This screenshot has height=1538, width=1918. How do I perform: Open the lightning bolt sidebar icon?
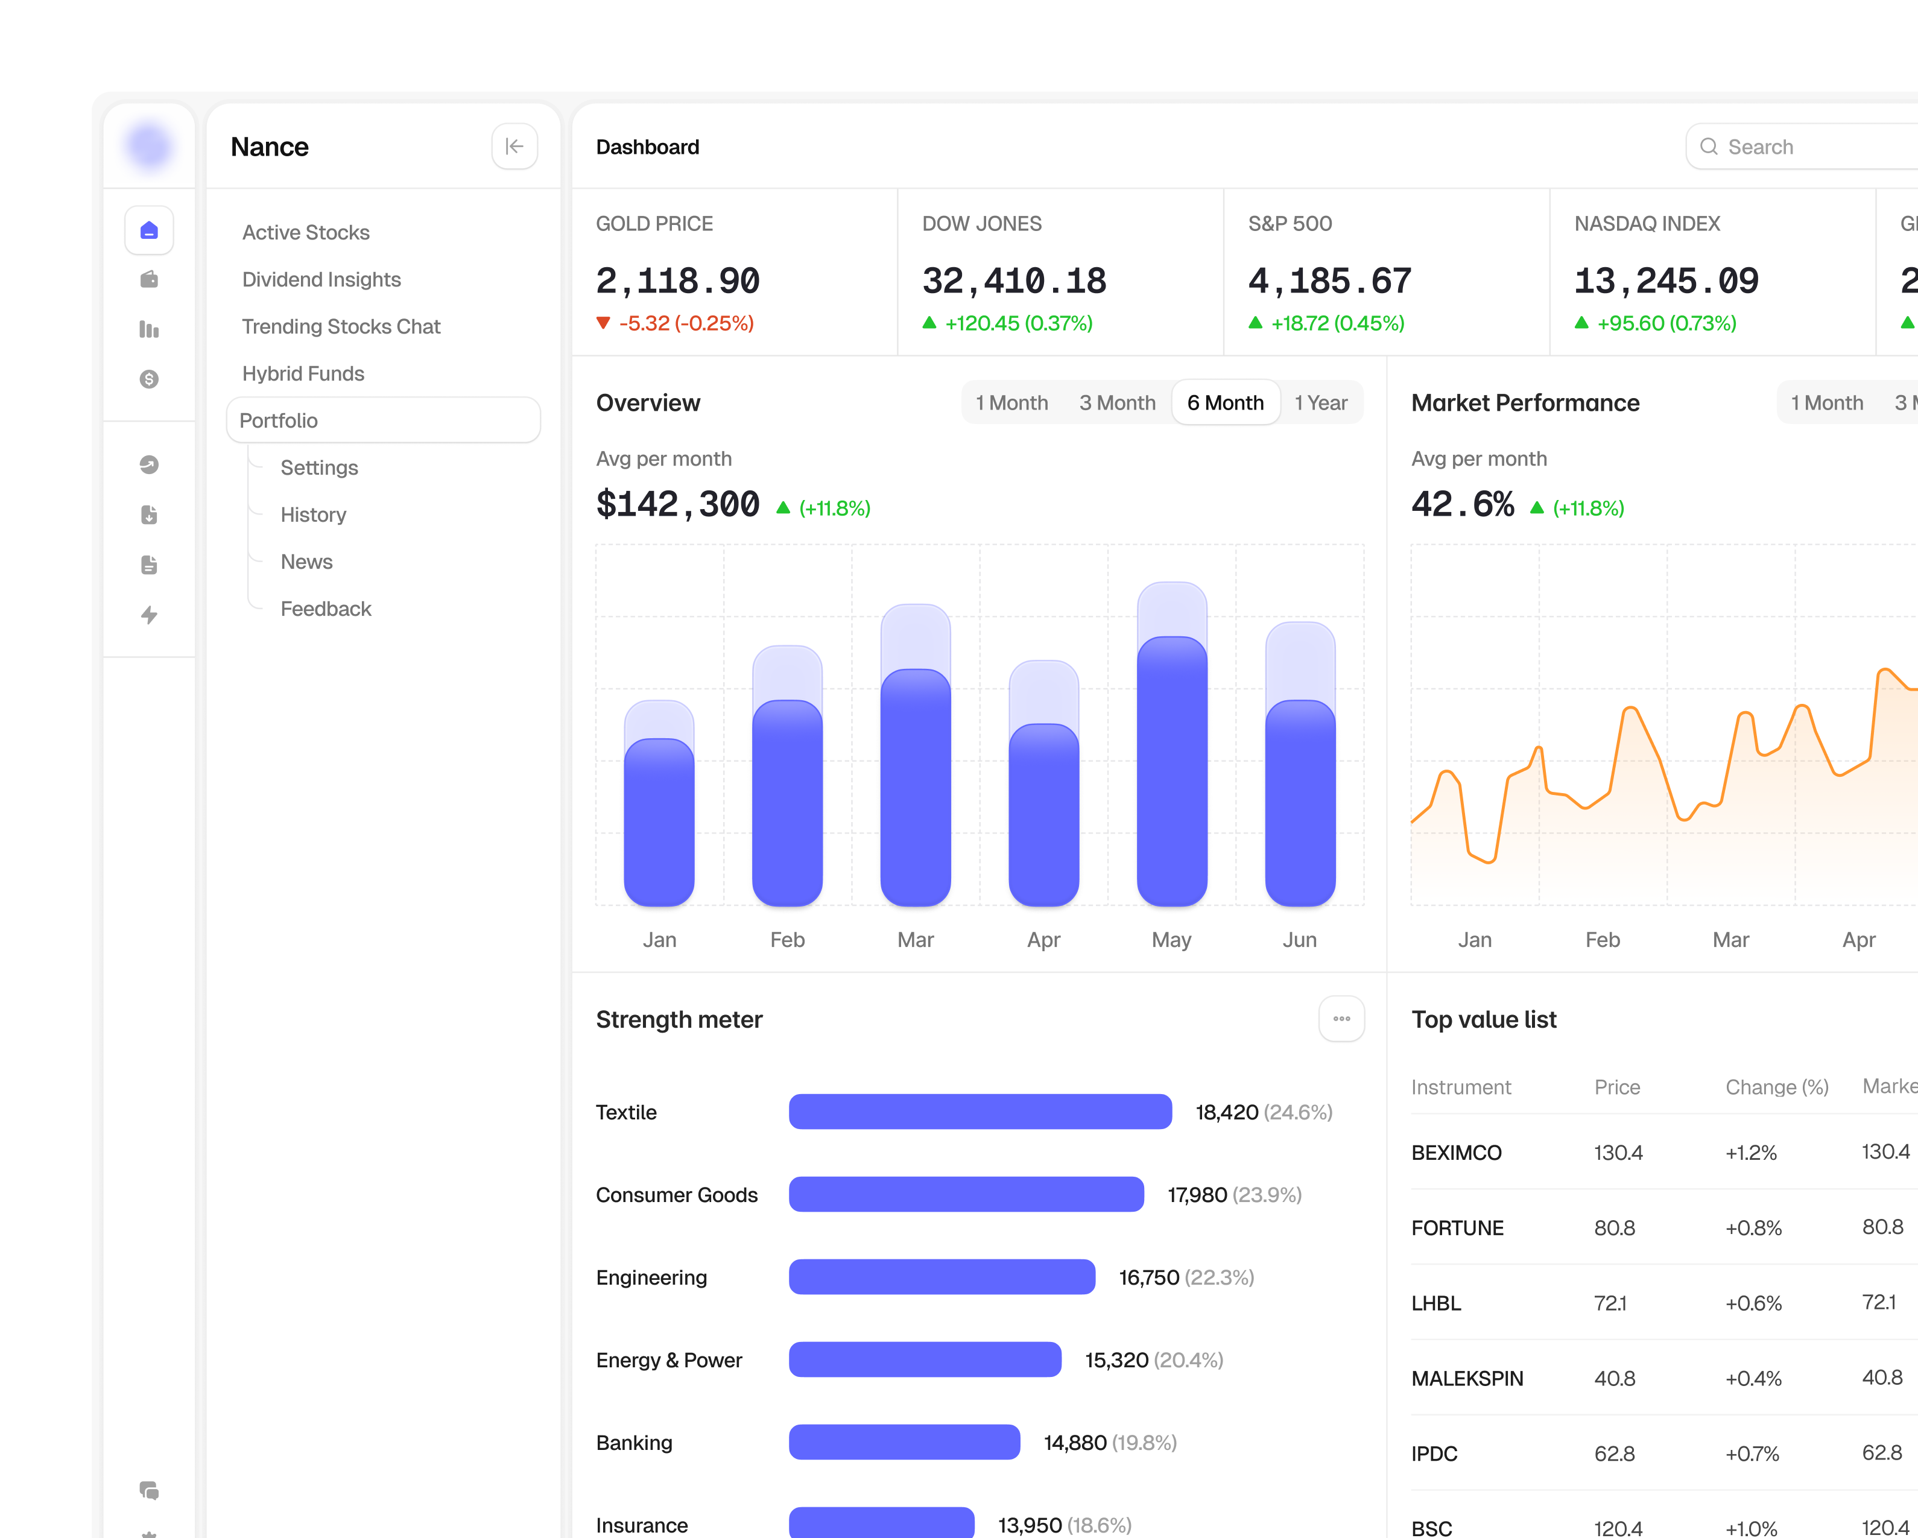(x=150, y=615)
